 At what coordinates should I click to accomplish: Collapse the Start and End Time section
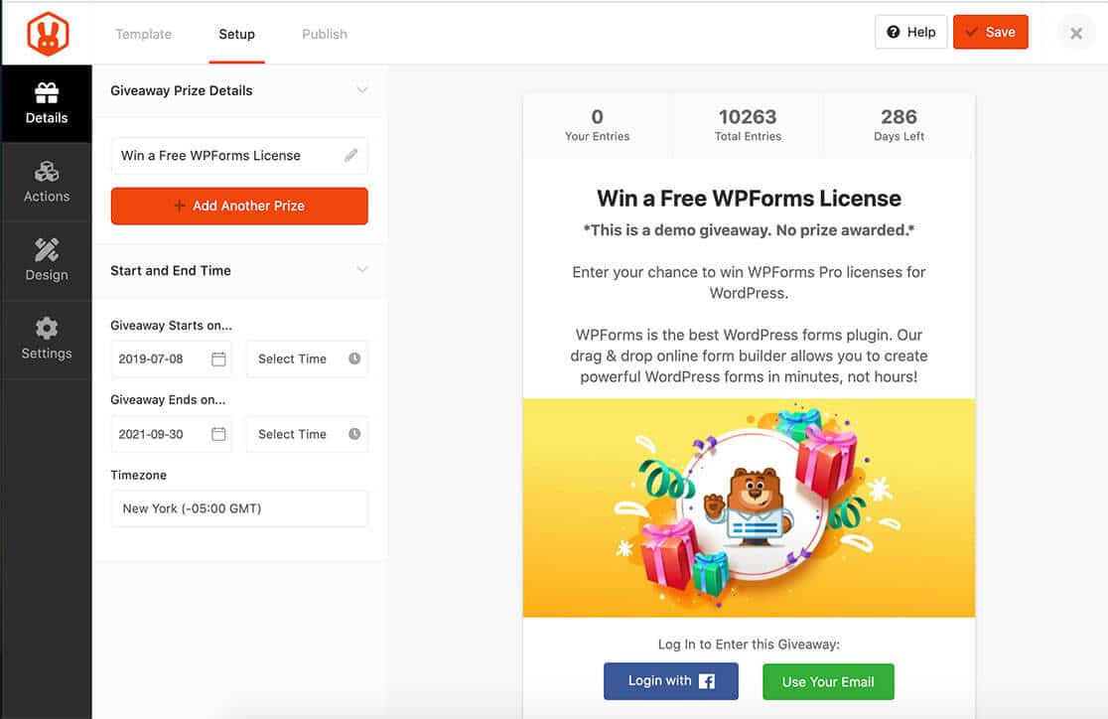pos(362,270)
